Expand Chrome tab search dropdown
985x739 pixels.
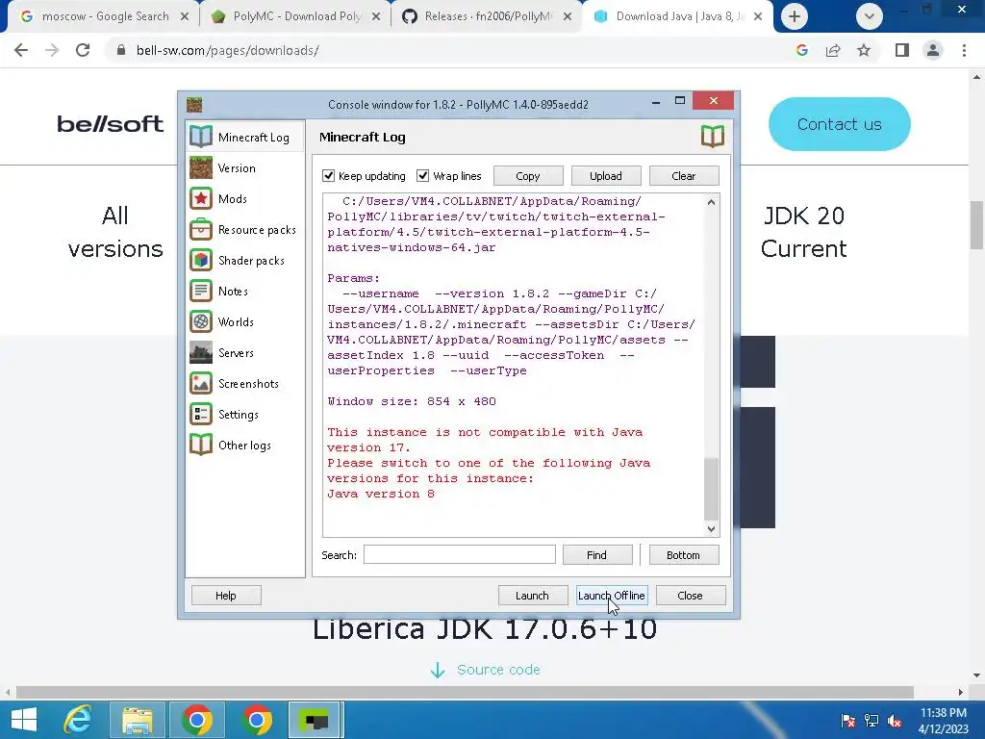(x=870, y=16)
